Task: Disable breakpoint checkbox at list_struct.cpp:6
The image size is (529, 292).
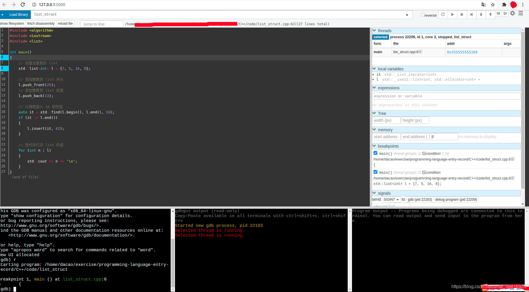Action: click(375, 153)
